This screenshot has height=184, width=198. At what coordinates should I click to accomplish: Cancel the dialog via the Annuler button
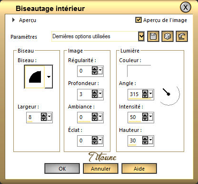pos(100,169)
